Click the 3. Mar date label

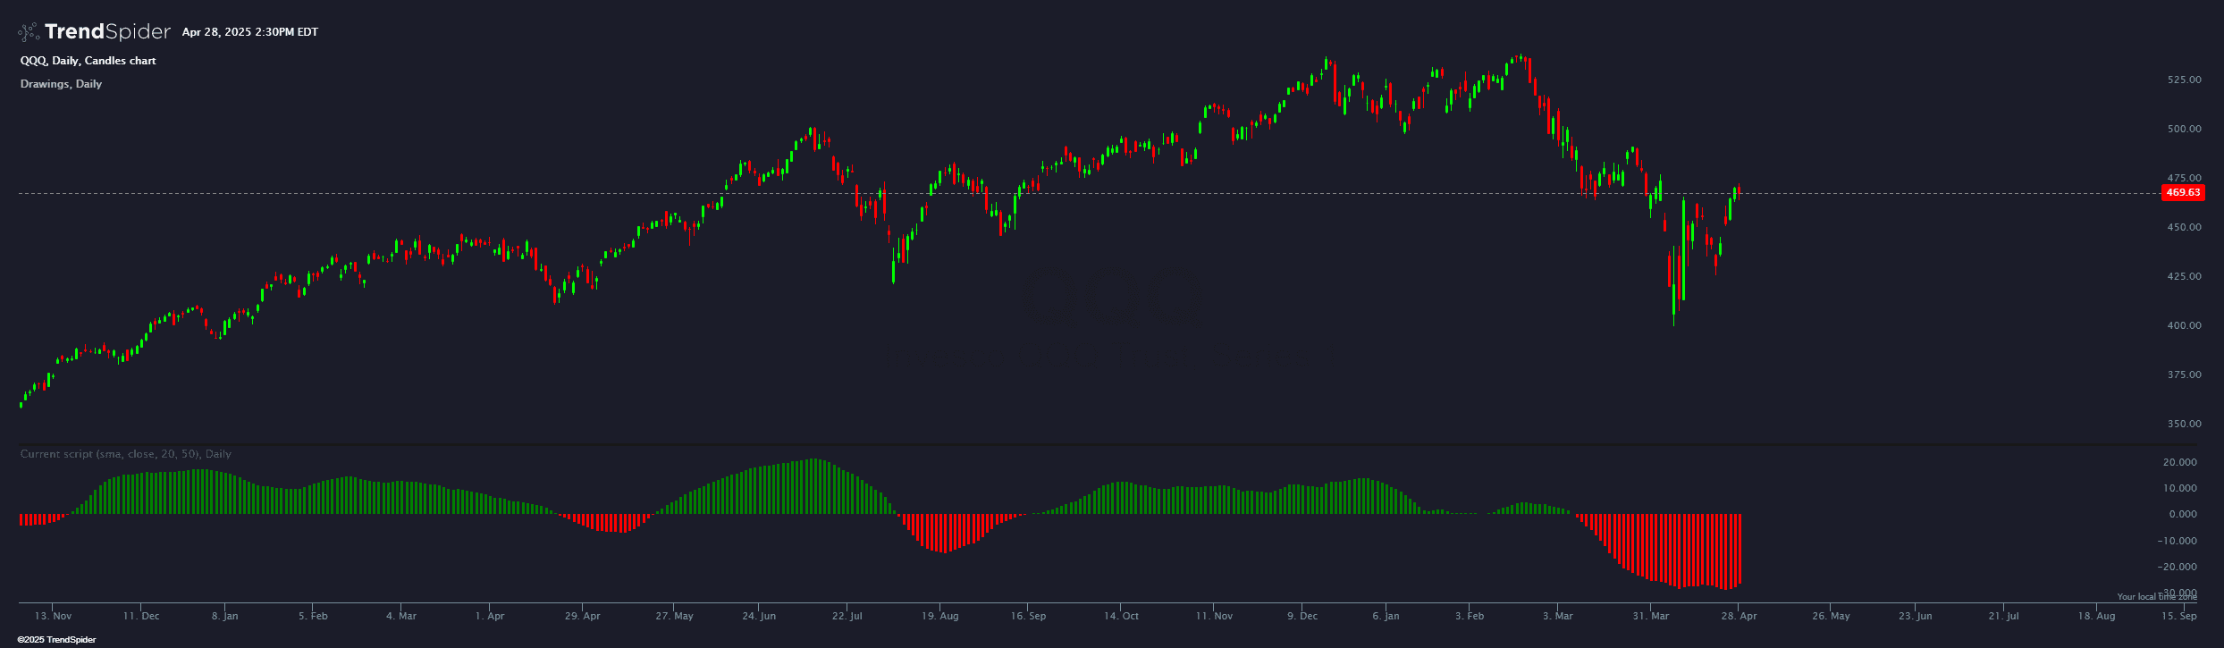tap(1558, 616)
